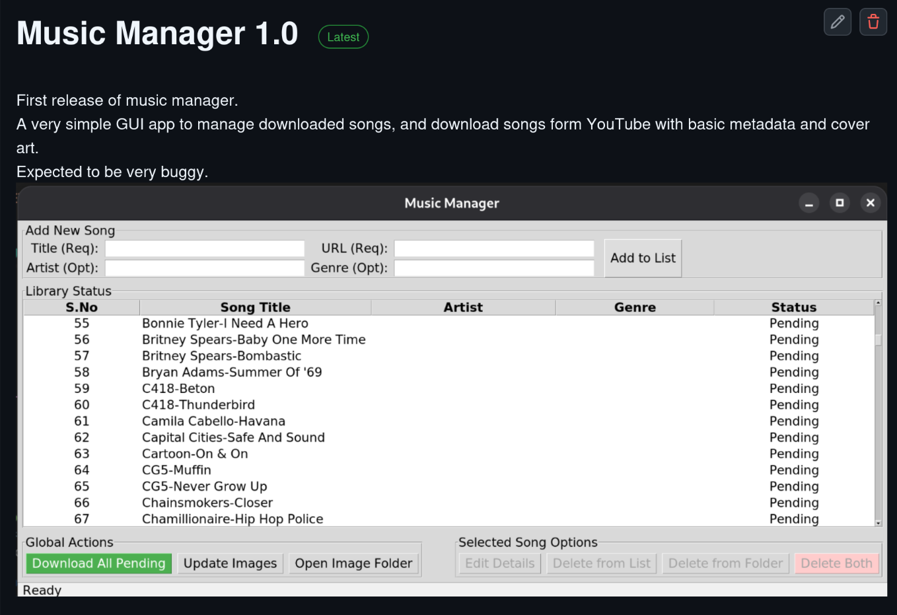This screenshot has width=897, height=615.
Task: Click the scrollbar down arrow in list
Action: [878, 523]
